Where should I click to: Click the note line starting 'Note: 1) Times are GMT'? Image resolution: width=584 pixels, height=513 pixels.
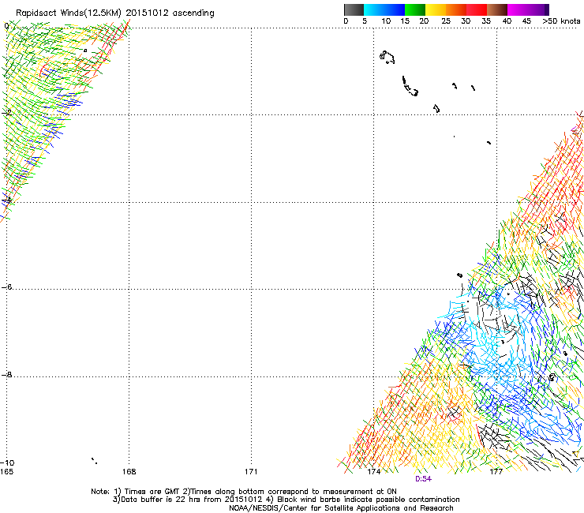[x=244, y=492]
